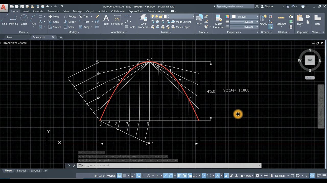Insert a Table

tap(130, 27)
